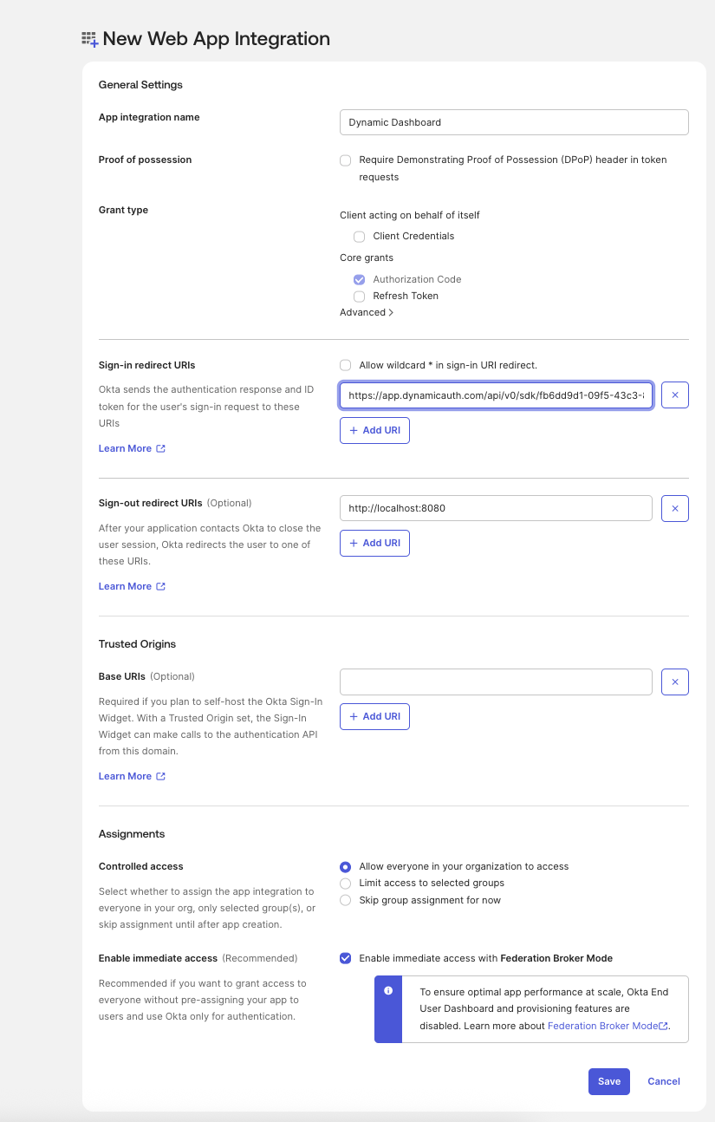Uncheck Federation Broker Mode immediate access
Screen dimensions: 715x1122
click(x=346, y=958)
